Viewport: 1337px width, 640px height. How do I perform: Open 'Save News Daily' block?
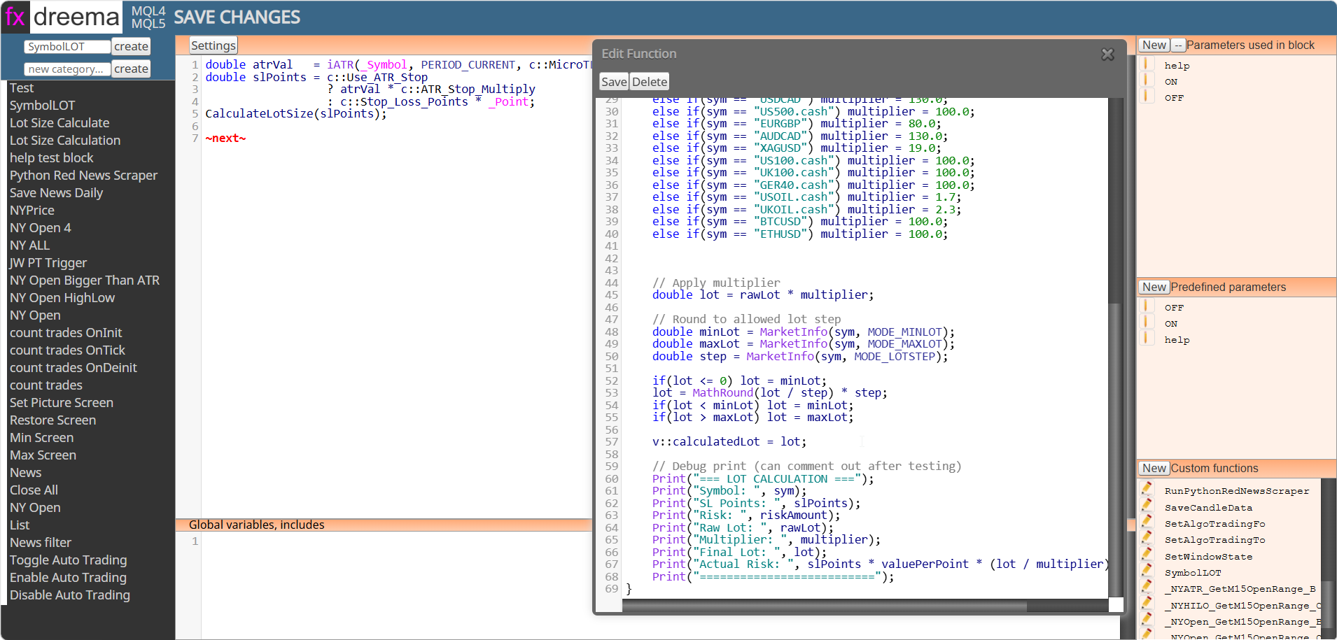click(x=56, y=193)
